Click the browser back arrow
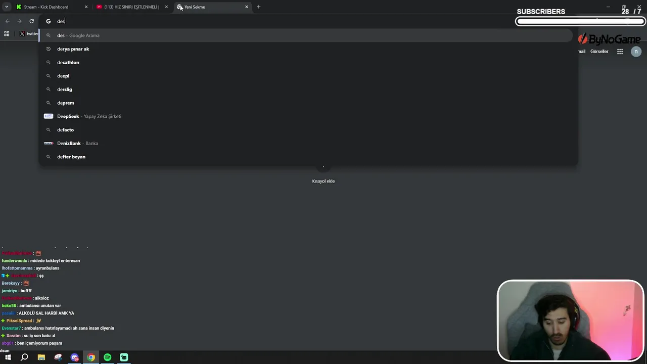Viewport: 647px width, 364px height. 7,21
